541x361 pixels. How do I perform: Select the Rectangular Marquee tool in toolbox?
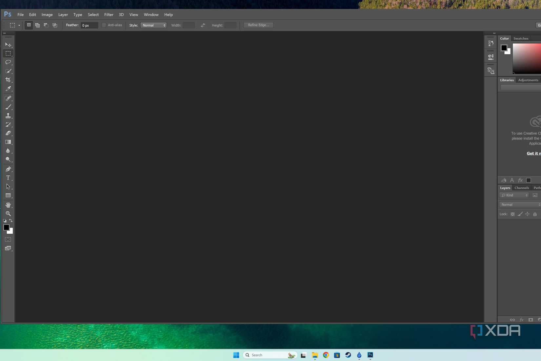pyautogui.click(x=8, y=53)
